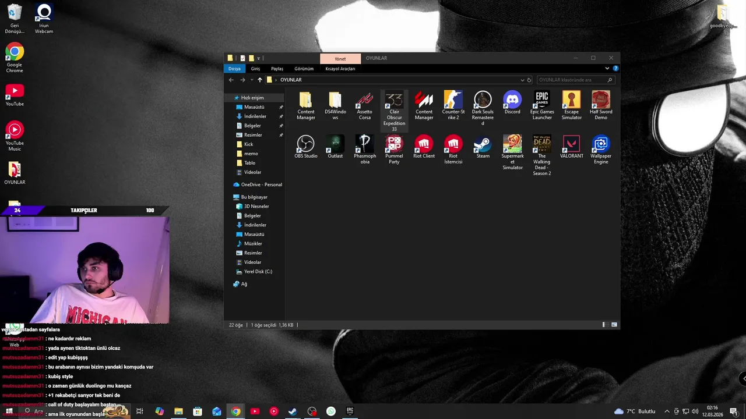
Task: Switch to the Giriş ribbon tab
Action: (x=255, y=69)
